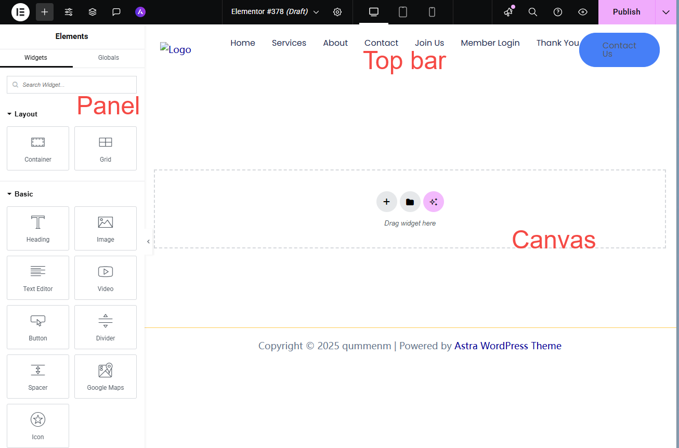Hide the widgets panel with collapse arrow
This screenshot has width=679, height=448.
point(148,242)
